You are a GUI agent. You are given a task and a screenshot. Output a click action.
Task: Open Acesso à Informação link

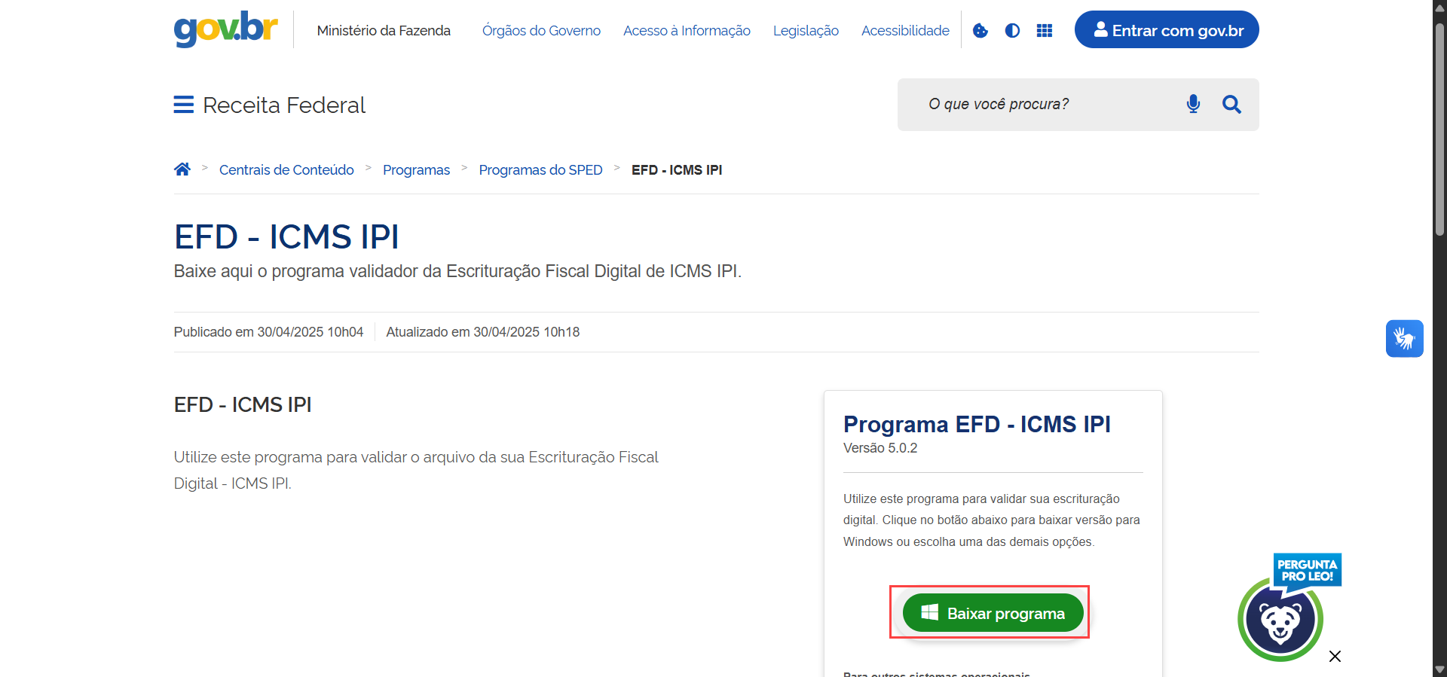[x=687, y=31]
